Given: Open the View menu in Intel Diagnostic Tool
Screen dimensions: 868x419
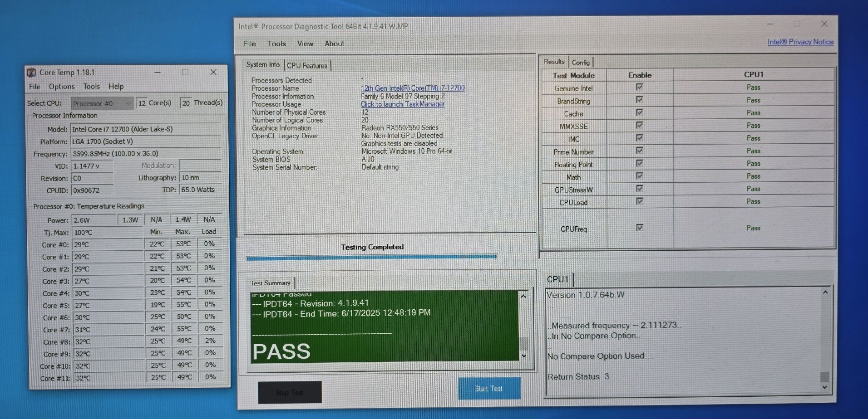Looking at the screenshot, I should coord(305,44).
